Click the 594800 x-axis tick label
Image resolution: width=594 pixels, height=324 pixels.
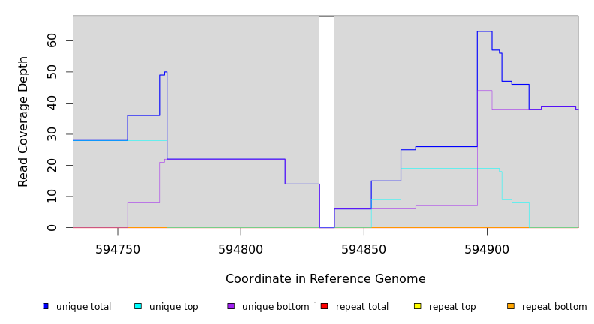pyautogui.click(x=241, y=249)
